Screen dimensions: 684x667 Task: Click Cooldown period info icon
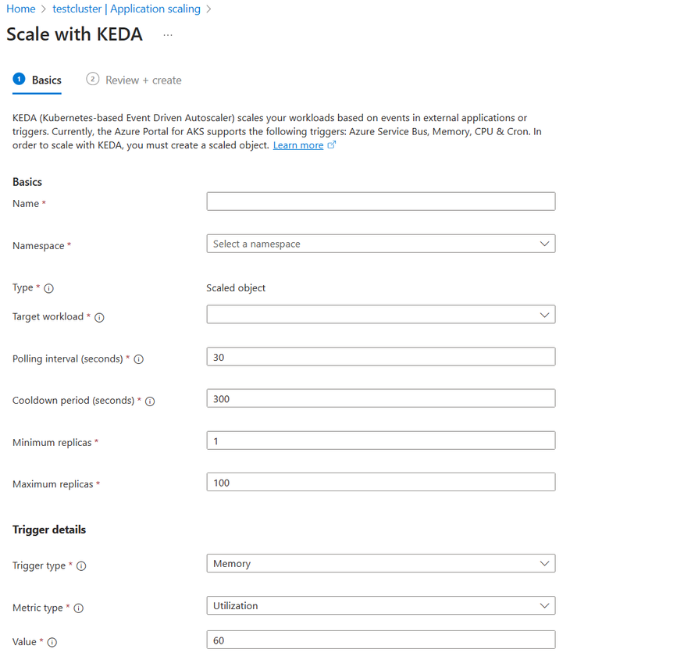point(150,401)
